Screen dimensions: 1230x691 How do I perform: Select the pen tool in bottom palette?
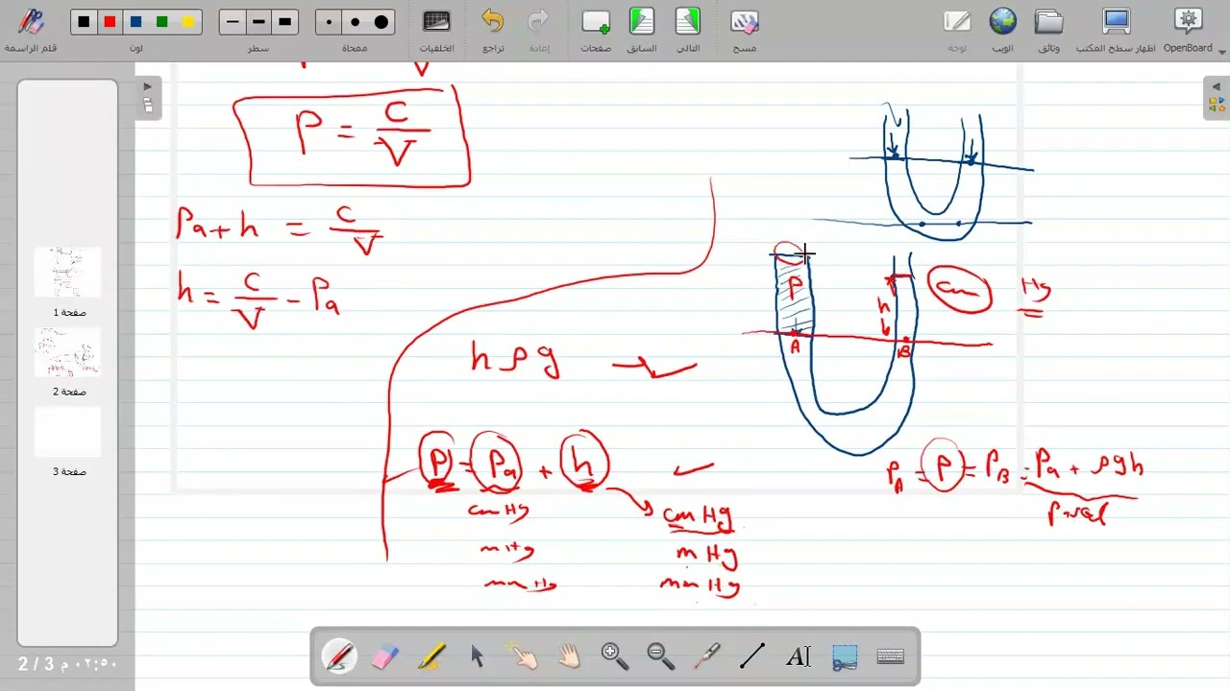pos(339,656)
